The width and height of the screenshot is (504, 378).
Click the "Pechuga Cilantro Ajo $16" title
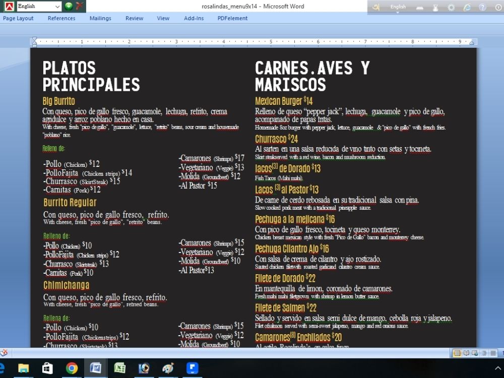[292, 249]
